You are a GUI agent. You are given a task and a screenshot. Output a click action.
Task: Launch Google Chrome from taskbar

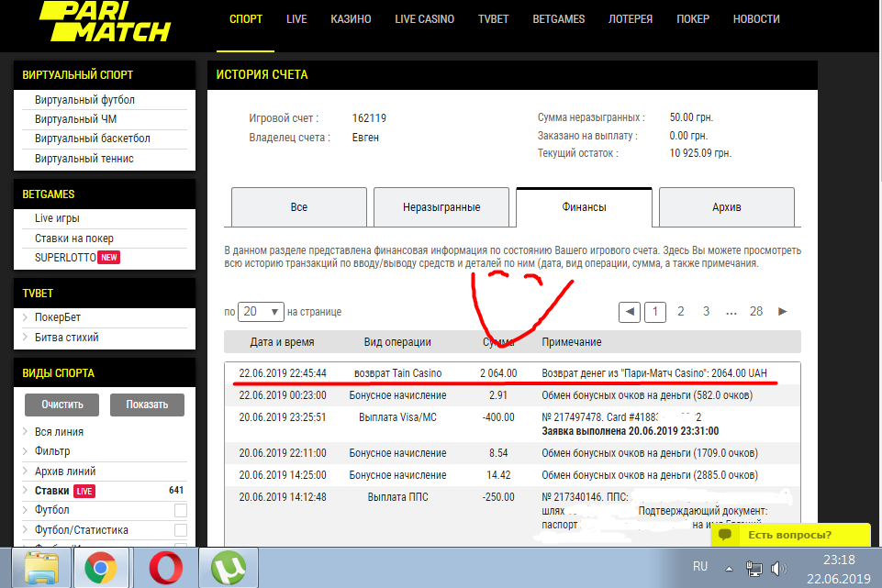coord(100,569)
